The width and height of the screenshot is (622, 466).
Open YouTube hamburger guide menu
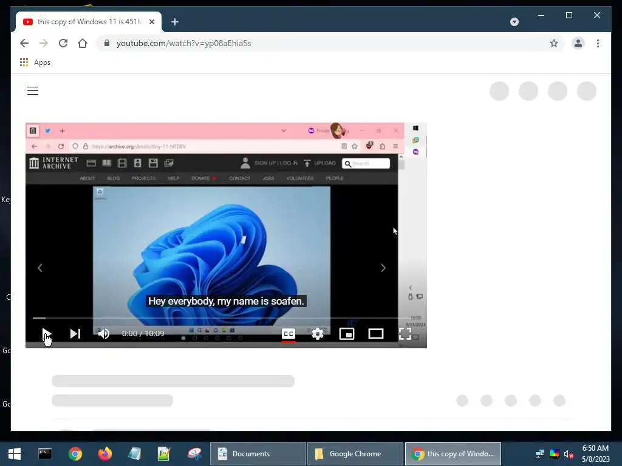pyautogui.click(x=33, y=91)
